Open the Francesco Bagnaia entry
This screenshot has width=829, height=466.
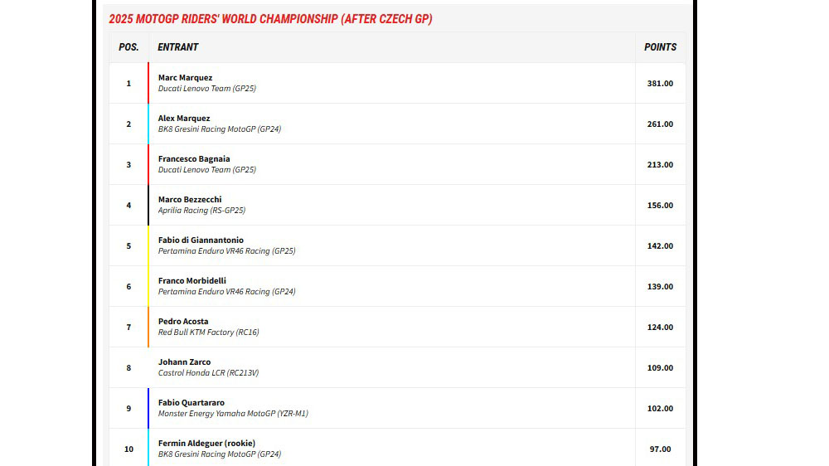point(194,159)
